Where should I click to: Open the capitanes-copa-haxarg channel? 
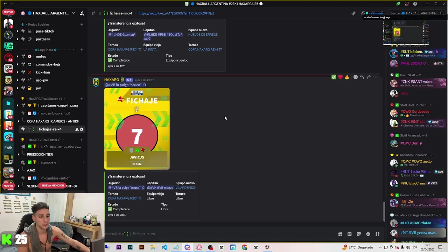point(59,105)
